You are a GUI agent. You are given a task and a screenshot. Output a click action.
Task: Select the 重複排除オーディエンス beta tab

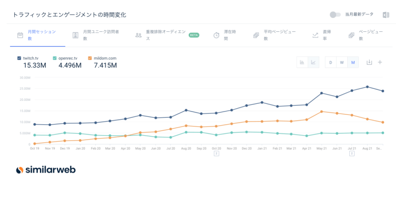pyautogui.click(x=165, y=35)
